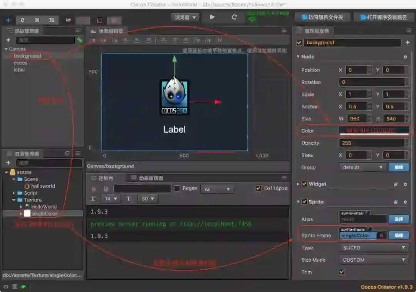Enable the Regex checkbox
416x292 pixels.
pos(177,189)
